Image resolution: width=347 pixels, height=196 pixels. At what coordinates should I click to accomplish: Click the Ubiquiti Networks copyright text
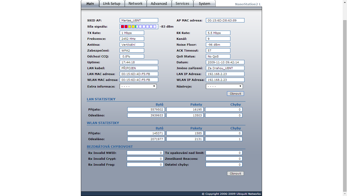pyautogui.click(x=231, y=194)
